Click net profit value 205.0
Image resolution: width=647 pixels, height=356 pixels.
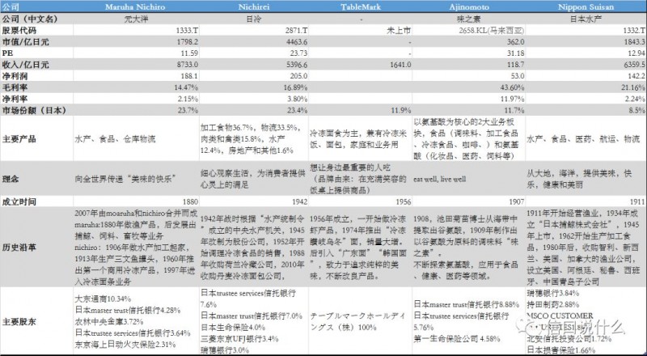[298, 76]
